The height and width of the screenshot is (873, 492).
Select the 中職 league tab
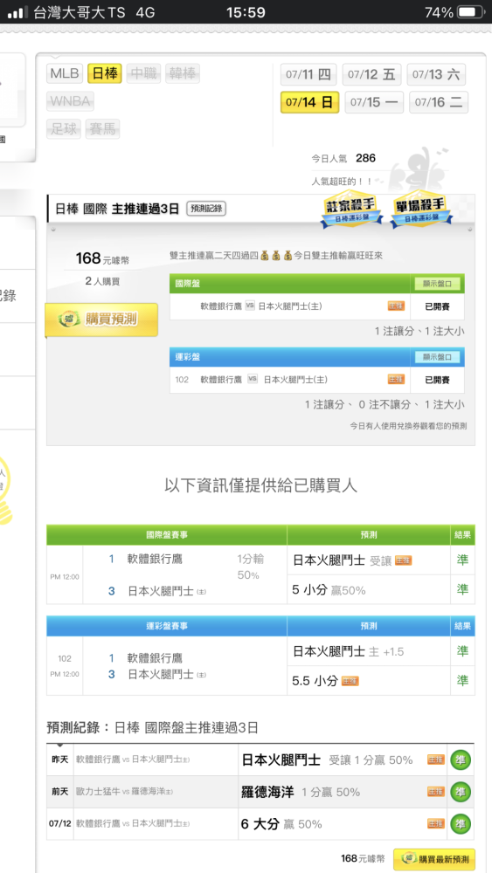pos(143,73)
